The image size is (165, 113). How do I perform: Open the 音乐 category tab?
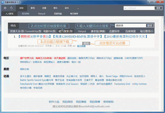(56, 8)
